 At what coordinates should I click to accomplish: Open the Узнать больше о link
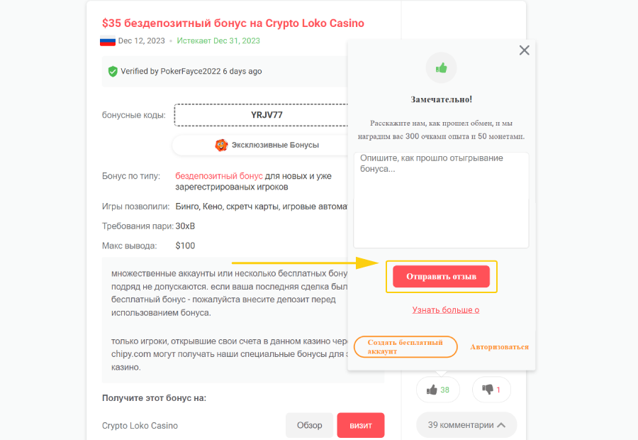pyautogui.click(x=446, y=310)
